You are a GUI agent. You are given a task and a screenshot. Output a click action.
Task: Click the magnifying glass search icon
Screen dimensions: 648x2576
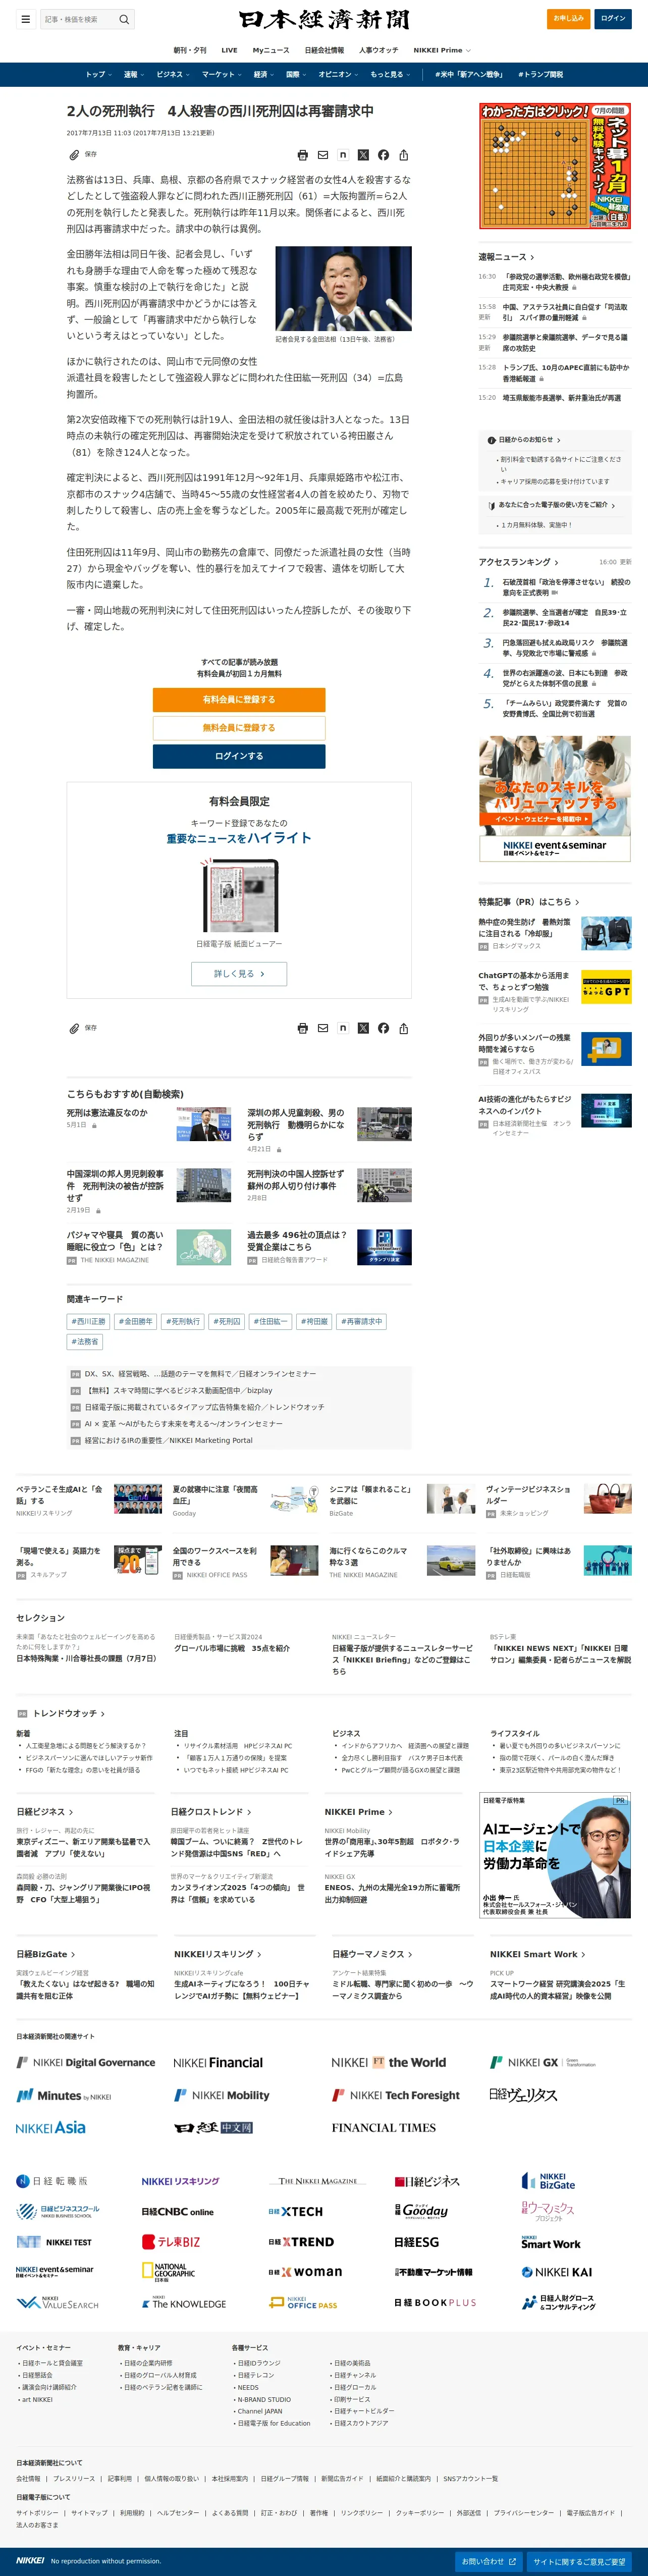click(124, 19)
